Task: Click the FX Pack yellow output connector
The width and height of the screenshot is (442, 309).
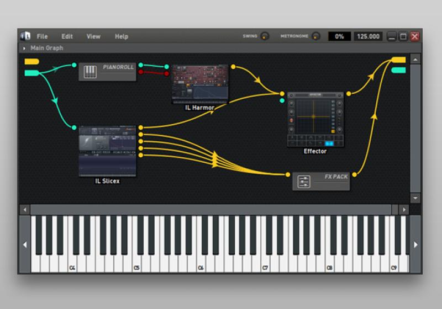Action: pos(354,175)
